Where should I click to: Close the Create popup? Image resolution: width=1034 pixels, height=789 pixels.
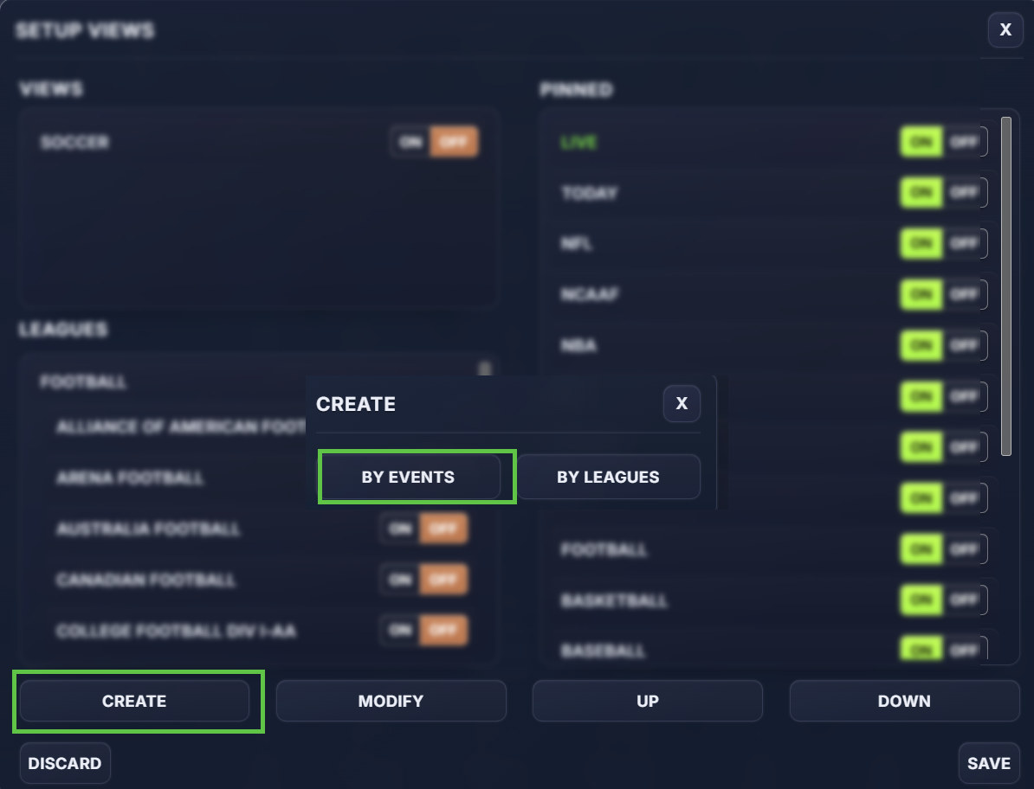[682, 403]
